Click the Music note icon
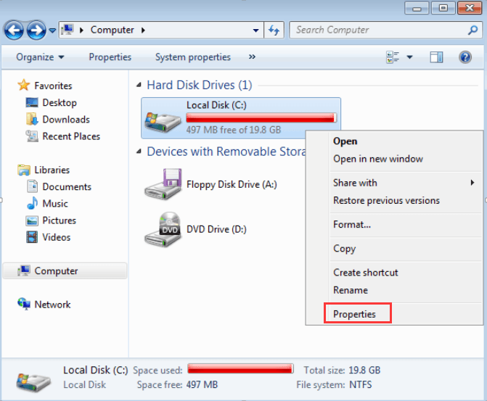This screenshot has height=401, width=487. [33, 203]
